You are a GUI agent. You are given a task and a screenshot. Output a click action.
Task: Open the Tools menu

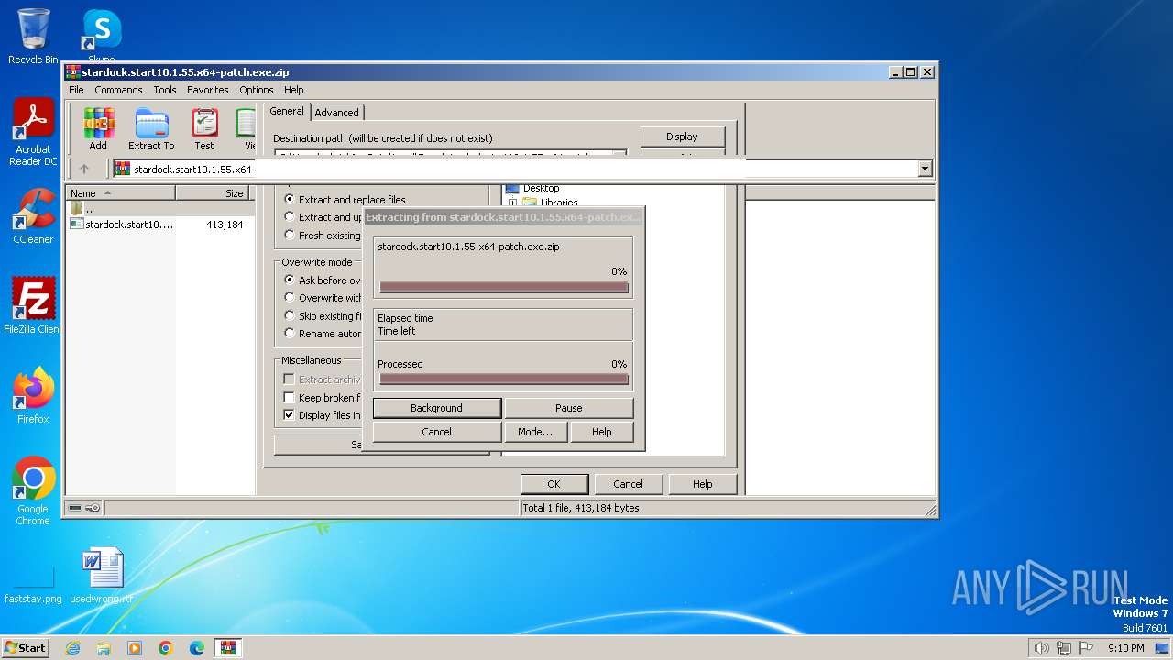click(x=165, y=90)
